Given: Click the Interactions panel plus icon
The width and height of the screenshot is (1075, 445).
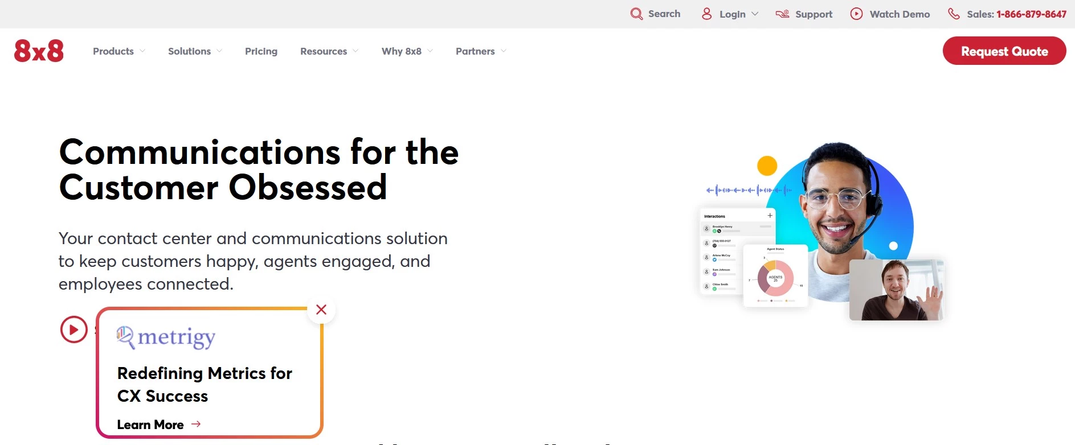Looking at the screenshot, I should (x=770, y=216).
